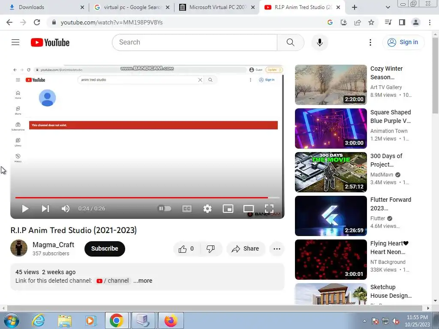Toggle closed captions CC button
Screen dimensions: 439x329
[187, 209]
